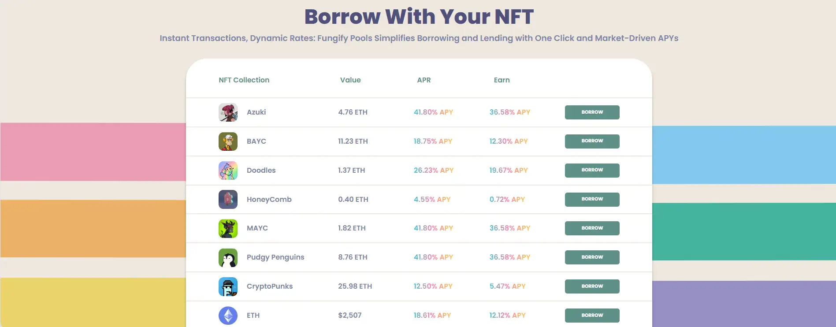Click the APR column header

point(424,80)
